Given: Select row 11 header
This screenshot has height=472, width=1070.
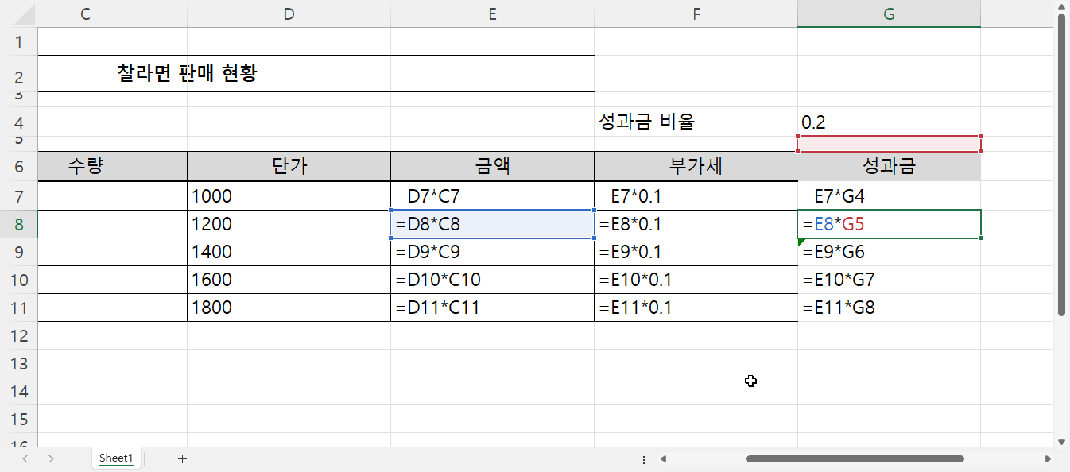Looking at the screenshot, I should pos(18,308).
